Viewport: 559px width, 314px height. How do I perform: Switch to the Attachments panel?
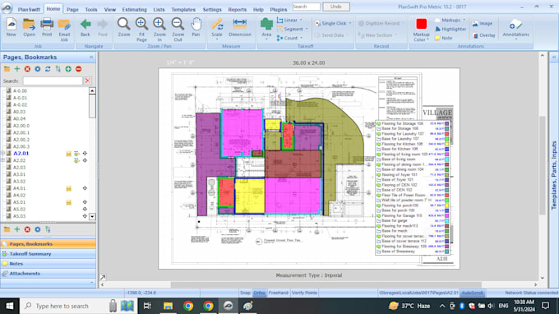[49, 274]
